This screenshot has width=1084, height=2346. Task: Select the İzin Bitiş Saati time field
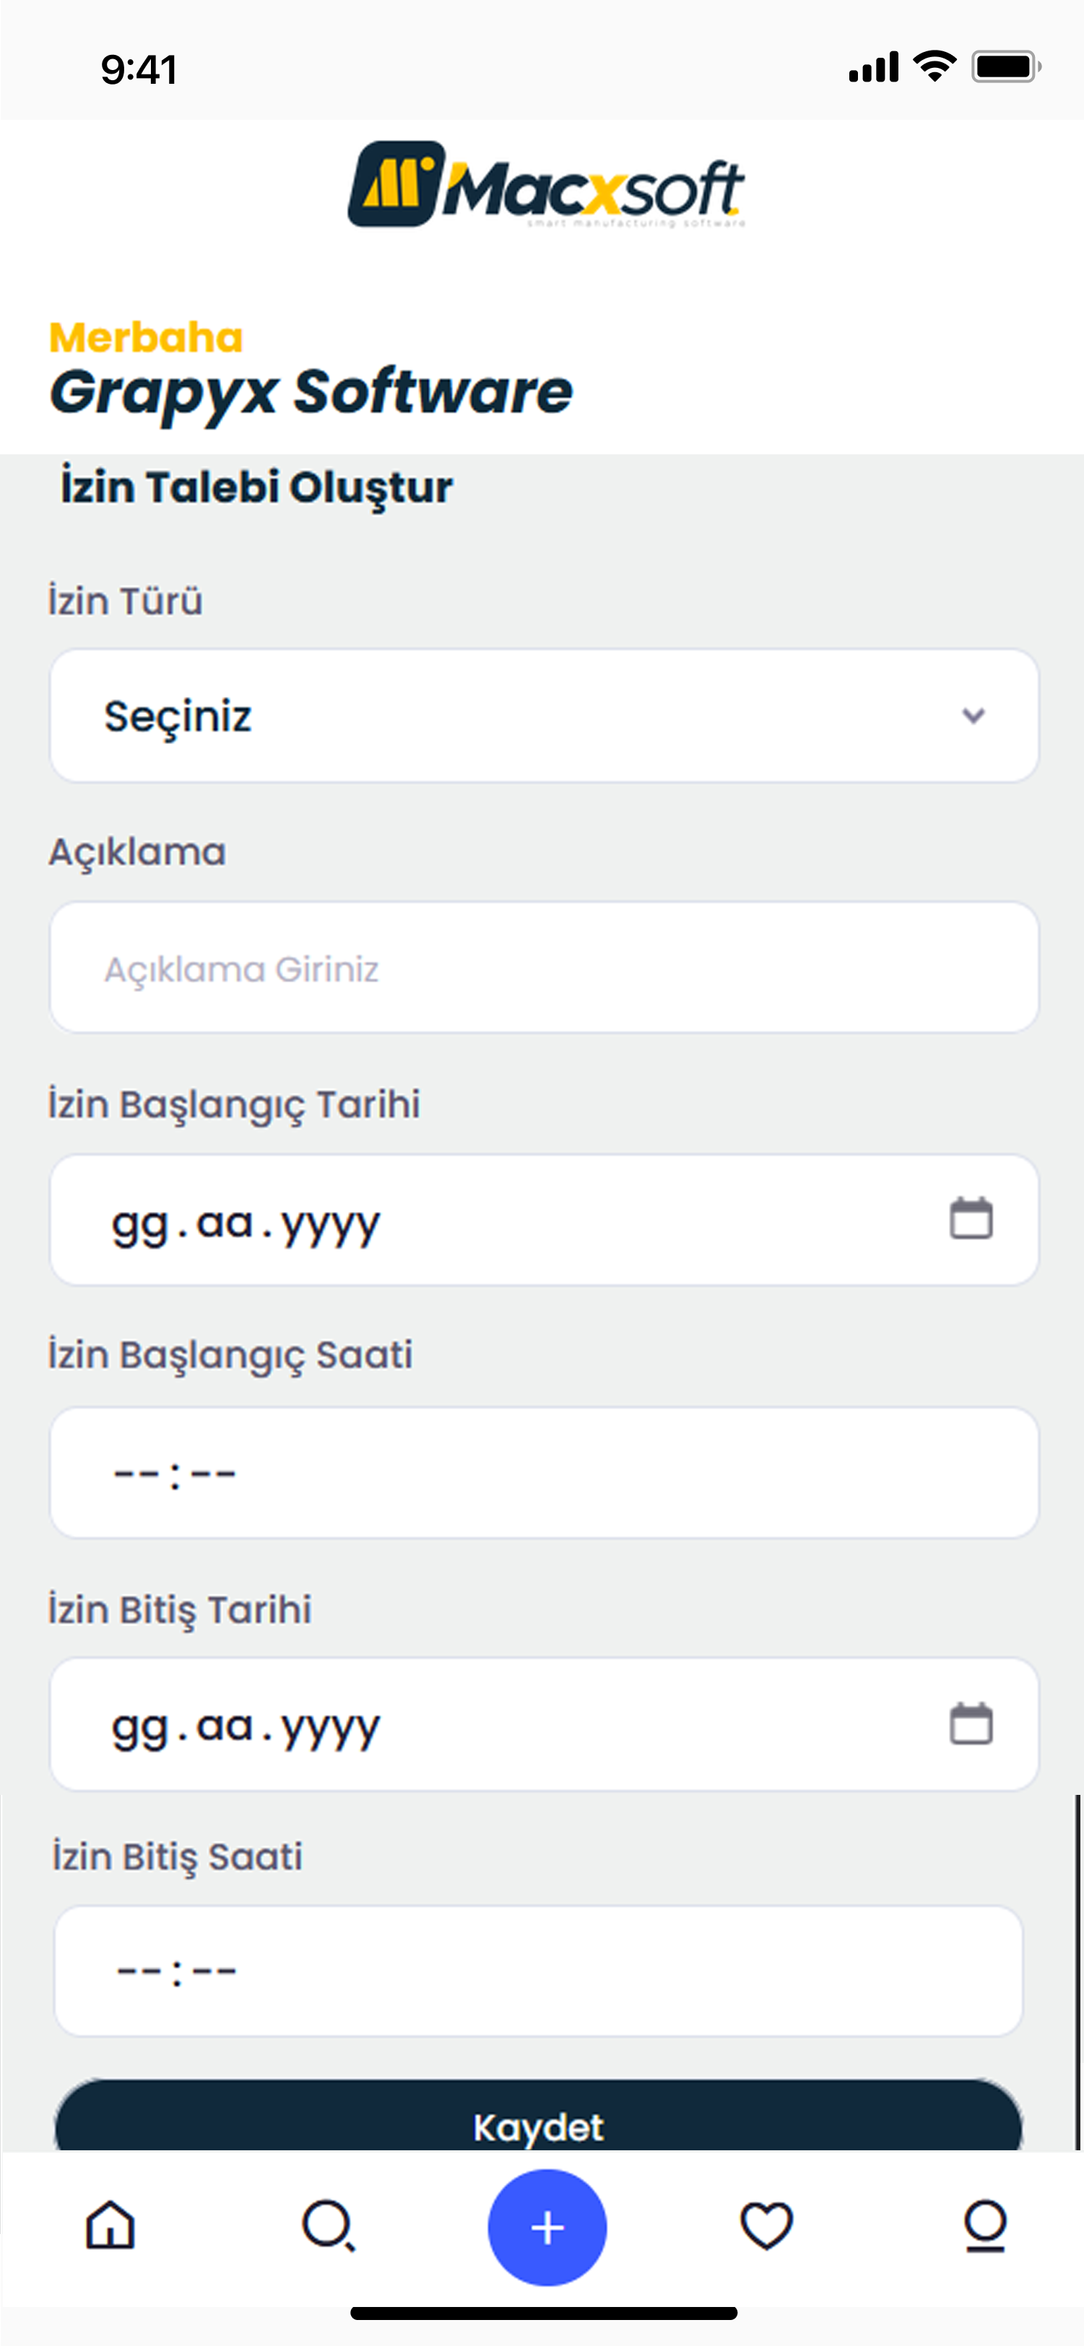point(538,1971)
